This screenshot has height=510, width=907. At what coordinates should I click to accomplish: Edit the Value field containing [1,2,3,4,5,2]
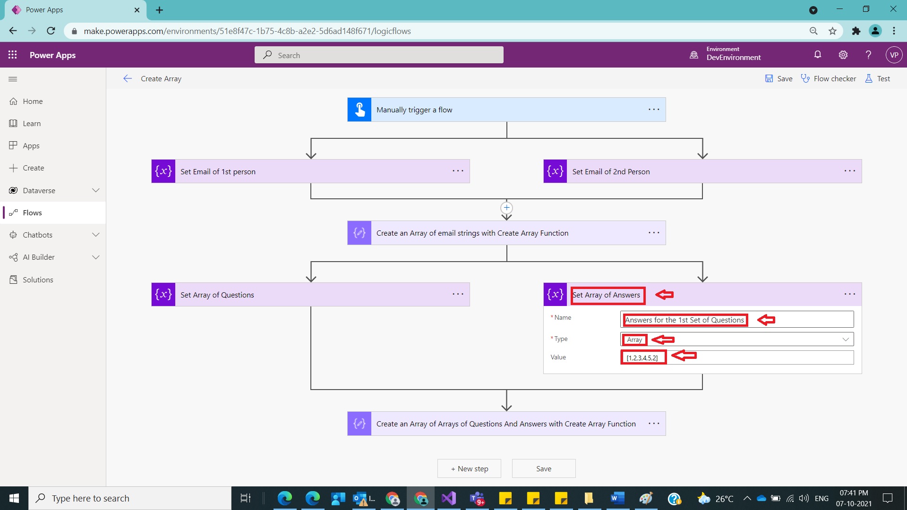click(x=643, y=357)
